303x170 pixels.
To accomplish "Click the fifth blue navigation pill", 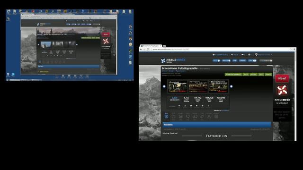I will (x=252, y=60).
